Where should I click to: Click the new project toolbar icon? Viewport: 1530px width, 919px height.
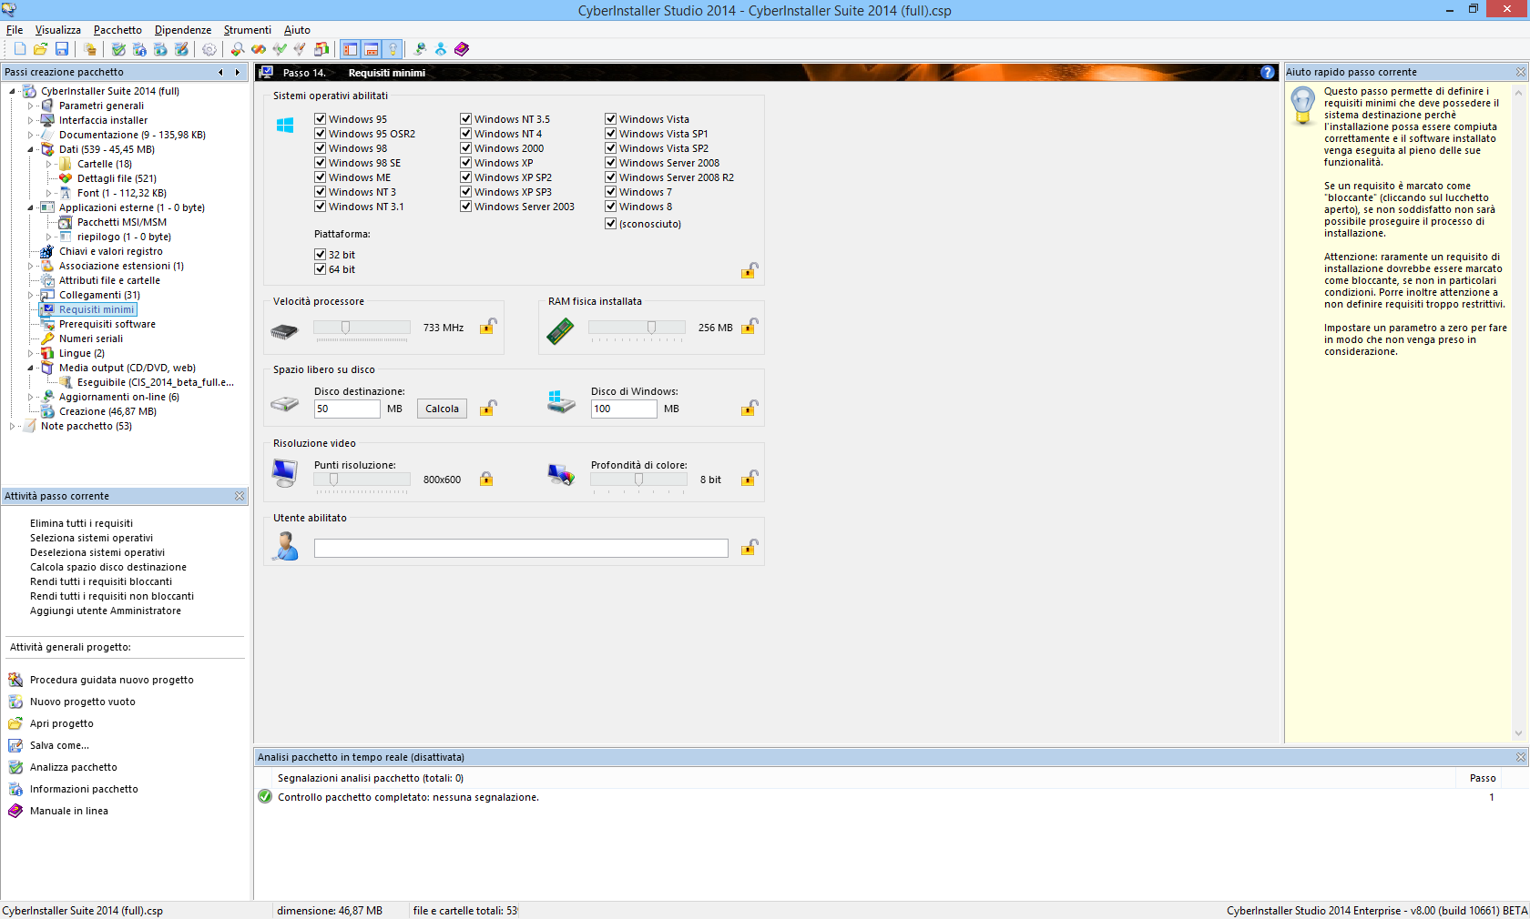(20, 49)
